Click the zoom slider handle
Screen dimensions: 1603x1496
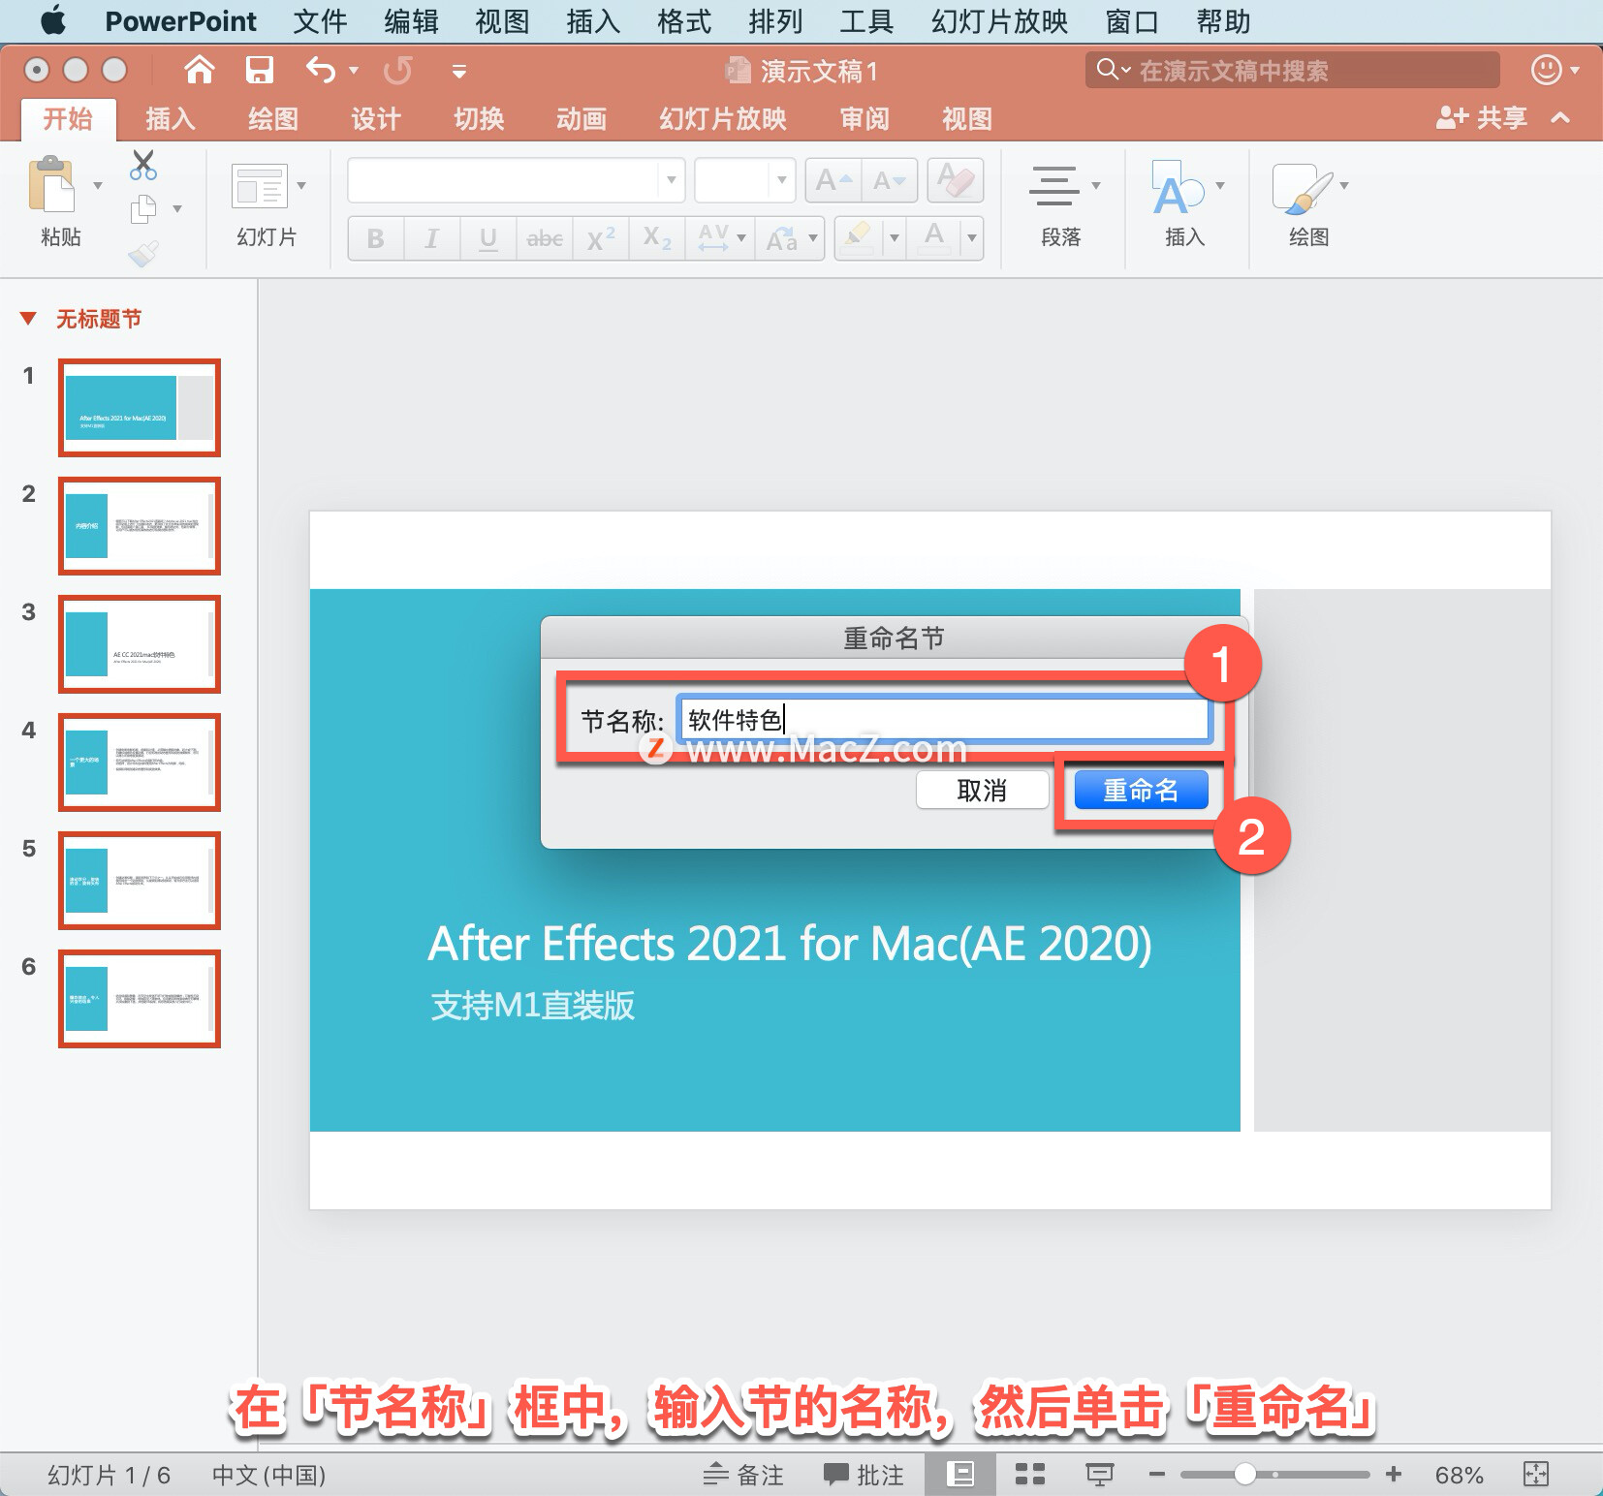click(1245, 1475)
